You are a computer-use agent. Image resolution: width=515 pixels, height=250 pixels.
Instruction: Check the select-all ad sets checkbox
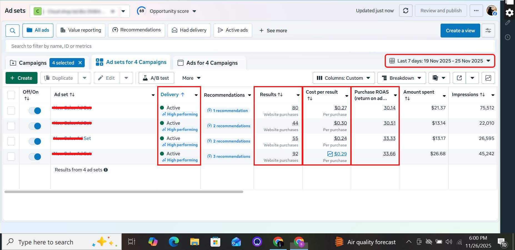click(11, 95)
